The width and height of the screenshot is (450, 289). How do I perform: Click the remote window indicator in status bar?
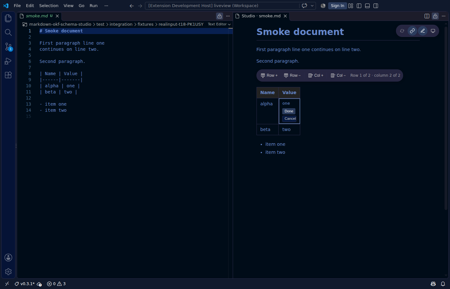(7, 284)
